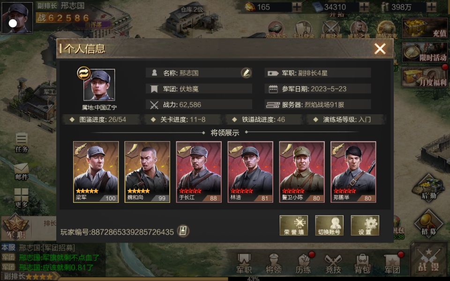Click the 切换账号 switch account button
Image resolution: width=450 pixels, height=281 pixels.
coord(329,225)
